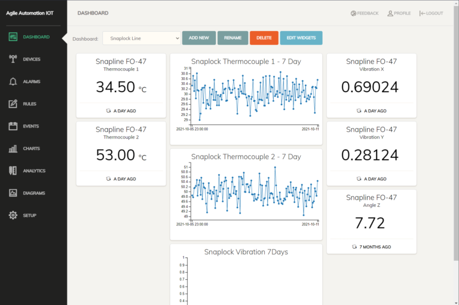Expand the Snaplock Line dashboard dropdown
This screenshot has height=305, width=459.
142,38
